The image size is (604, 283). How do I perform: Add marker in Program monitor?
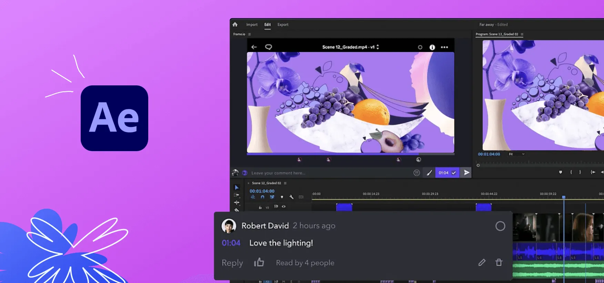pos(561,172)
